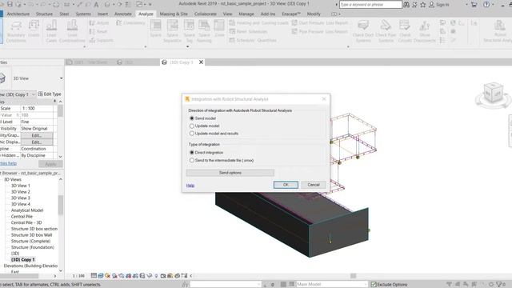Screen dimensions: 512x288
Task: Click the favorites star icon in title bar
Action: [423, 5]
